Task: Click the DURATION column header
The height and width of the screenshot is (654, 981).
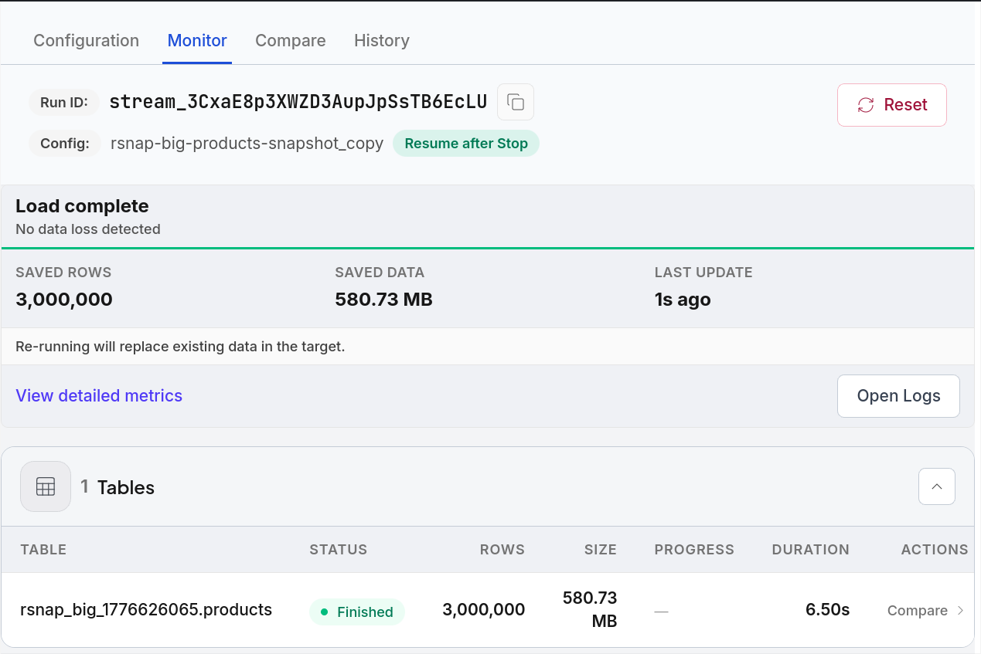Action: click(811, 550)
